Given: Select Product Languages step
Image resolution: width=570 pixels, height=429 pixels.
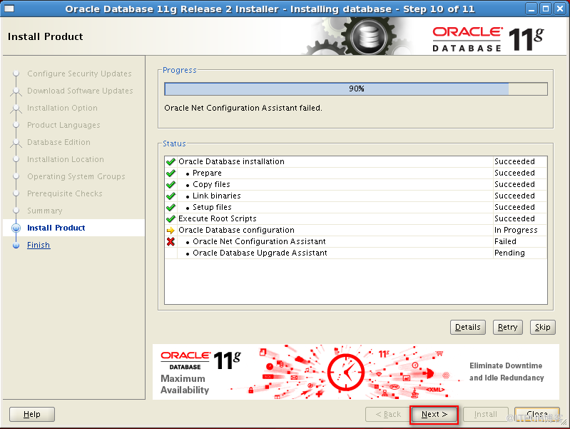Looking at the screenshot, I should (x=63, y=125).
